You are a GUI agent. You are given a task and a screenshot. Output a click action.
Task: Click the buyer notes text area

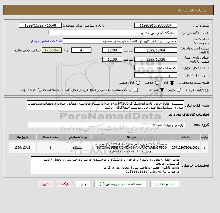click(105, 166)
